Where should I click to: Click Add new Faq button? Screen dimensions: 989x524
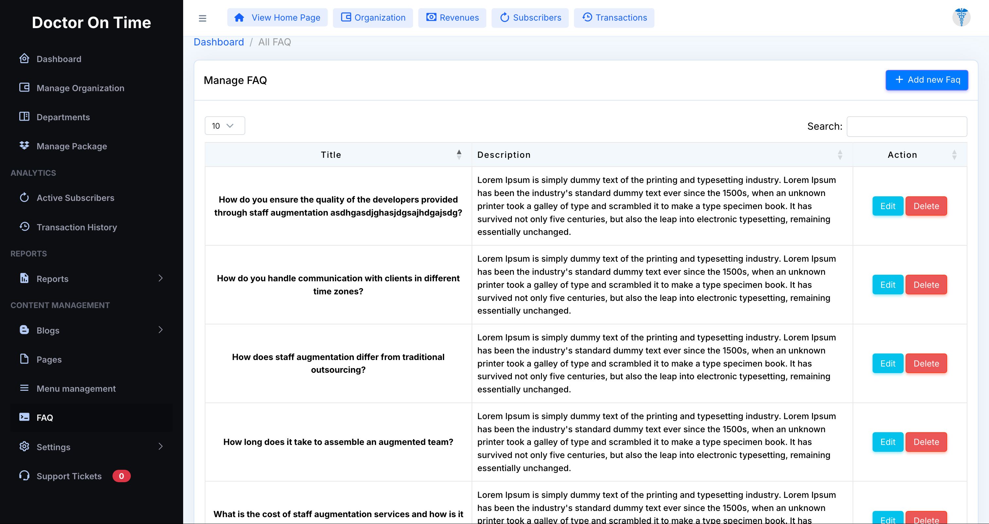coord(927,80)
